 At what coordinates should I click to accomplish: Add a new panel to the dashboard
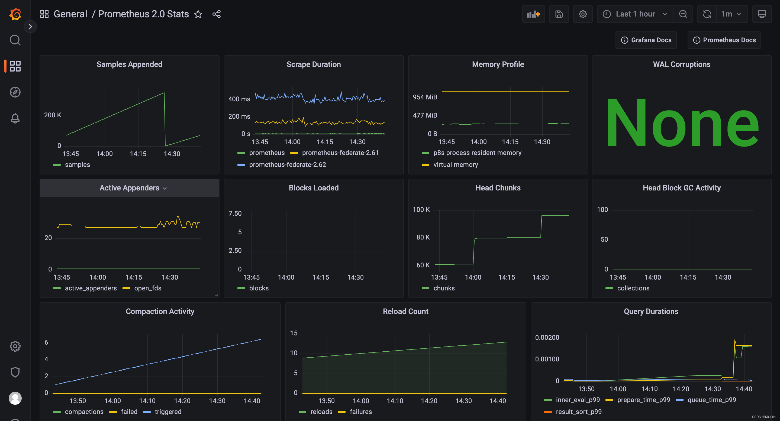coord(533,14)
